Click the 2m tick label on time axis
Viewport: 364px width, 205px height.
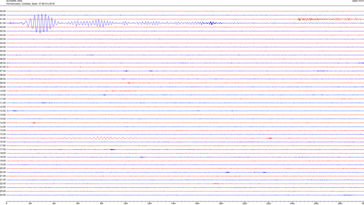(30, 203)
